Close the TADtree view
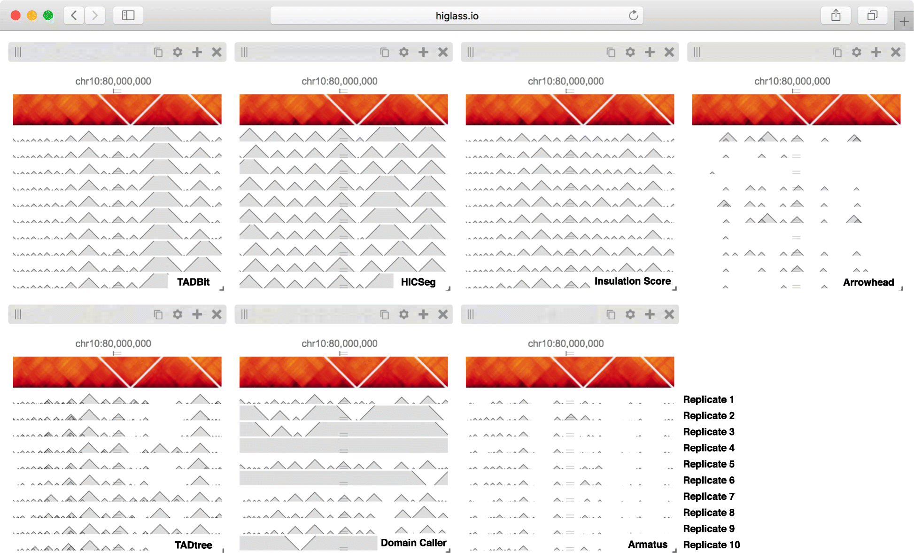Viewport: 914px width, 553px height. point(217,314)
